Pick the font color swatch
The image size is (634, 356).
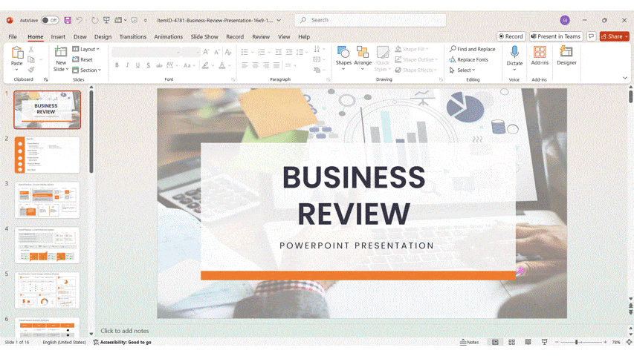222,65
